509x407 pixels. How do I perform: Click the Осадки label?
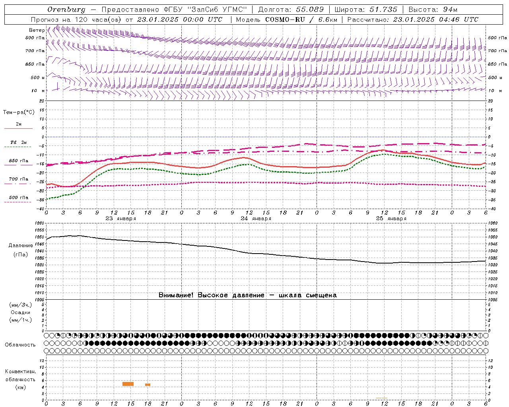21,312
